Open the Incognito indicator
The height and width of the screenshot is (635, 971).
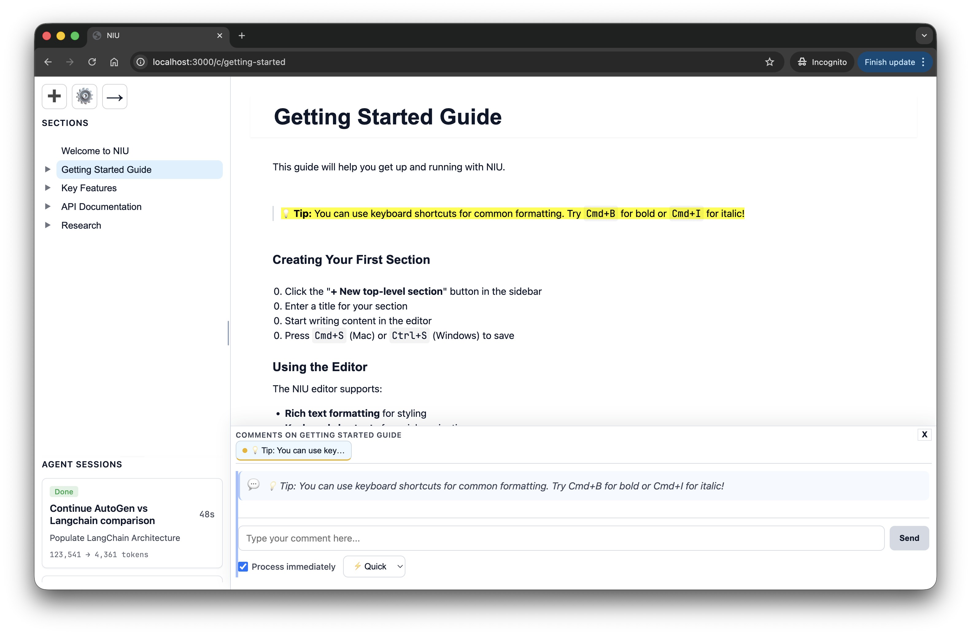click(822, 62)
